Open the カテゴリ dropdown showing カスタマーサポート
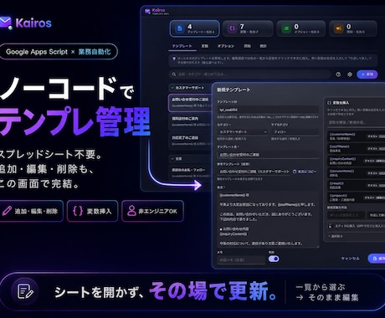 [x=242, y=131]
